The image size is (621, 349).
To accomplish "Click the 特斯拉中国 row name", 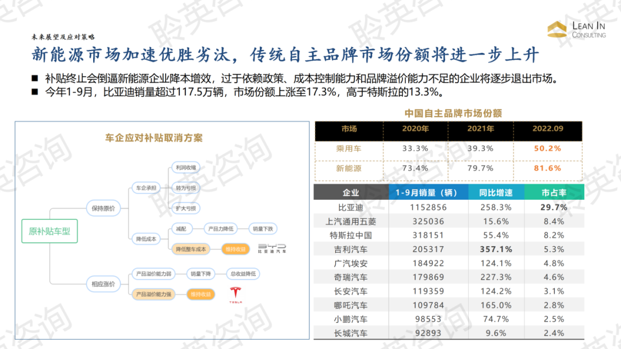I will (x=351, y=235).
